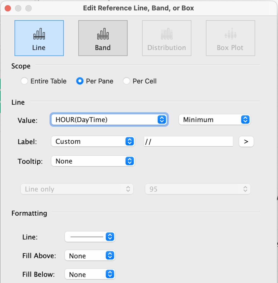
Task: Open the Minimum aggregation dropdown
Action: [x=214, y=120]
